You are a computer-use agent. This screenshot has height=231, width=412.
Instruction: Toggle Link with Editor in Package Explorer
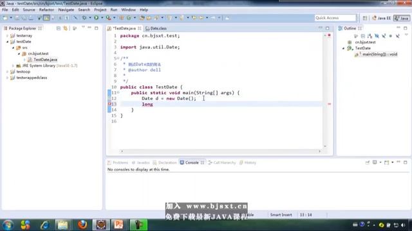tap(65, 28)
